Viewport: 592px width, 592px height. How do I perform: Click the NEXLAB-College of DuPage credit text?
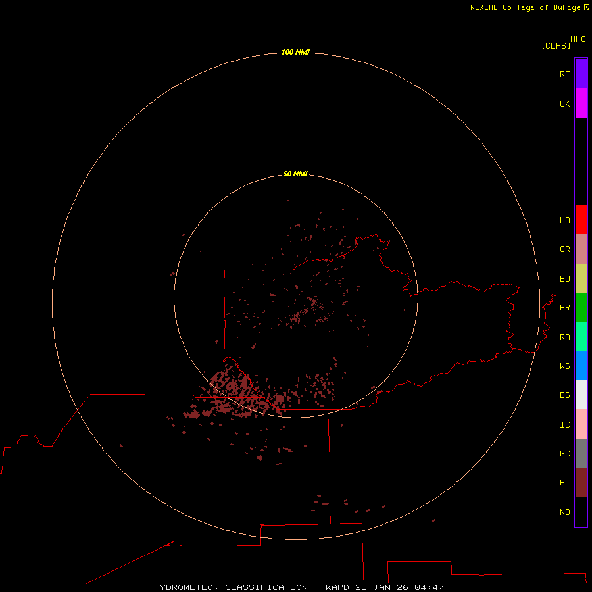[525, 7]
